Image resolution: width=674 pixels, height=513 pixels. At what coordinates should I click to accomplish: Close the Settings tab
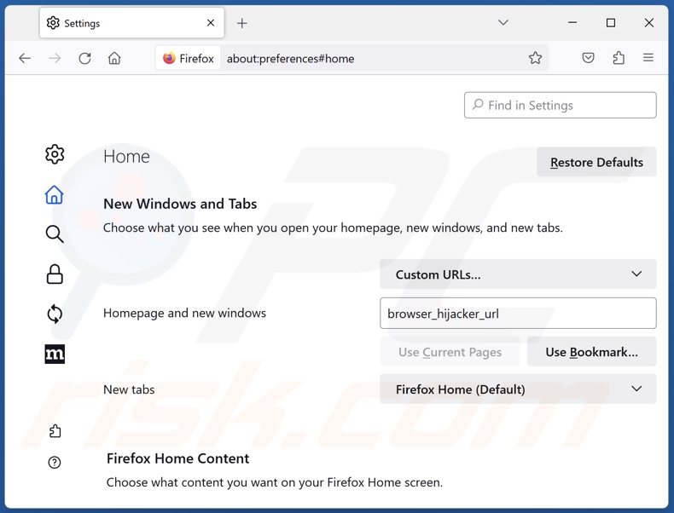(211, 23)
